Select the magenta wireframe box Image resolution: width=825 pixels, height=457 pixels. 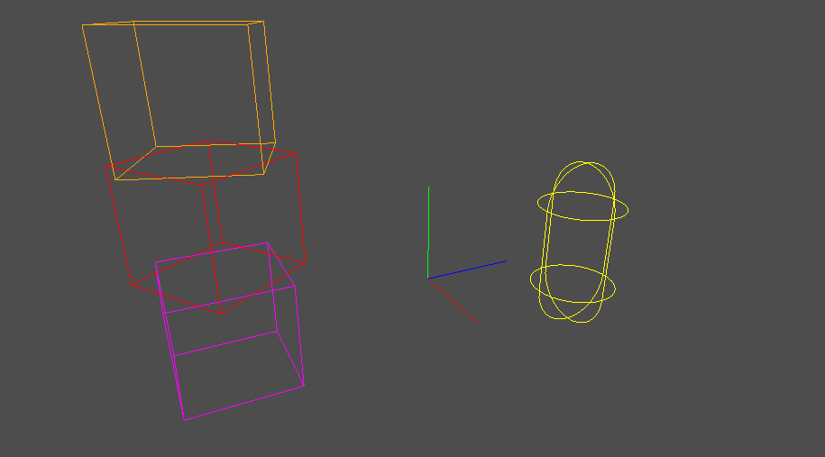229,332
